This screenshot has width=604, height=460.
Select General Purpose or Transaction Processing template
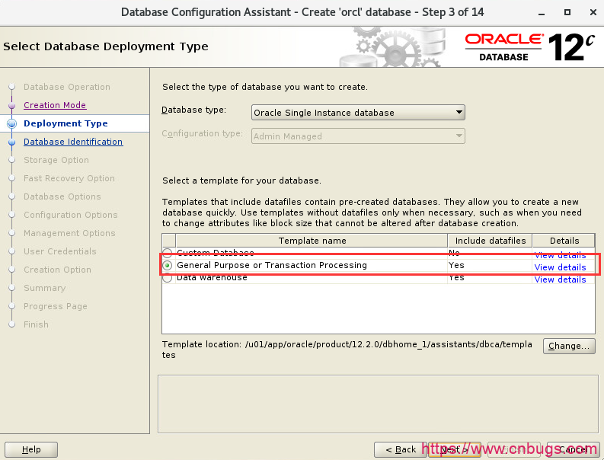click(168, 266)
